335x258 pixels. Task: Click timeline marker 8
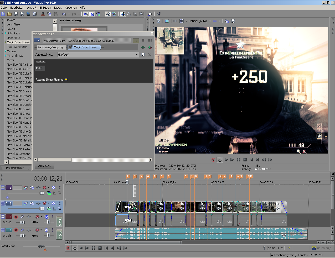pyautogui.click(x=185, y=176)
